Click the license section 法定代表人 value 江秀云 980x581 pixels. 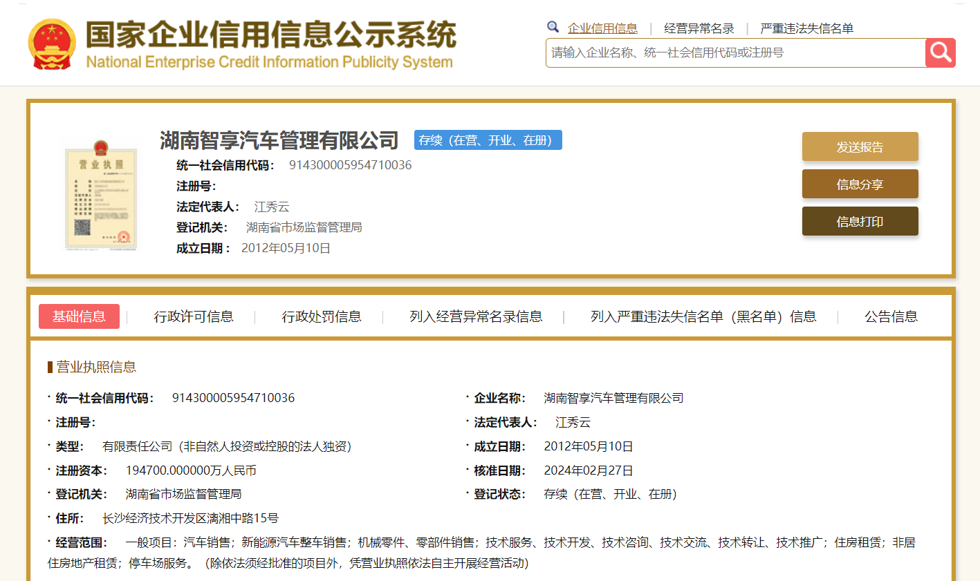click(573, 422)
